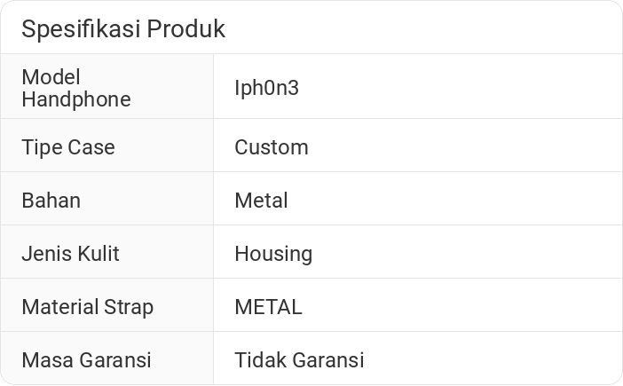Select the Housing value
Screen dimensions: 623x386
(x=273, y=254)
